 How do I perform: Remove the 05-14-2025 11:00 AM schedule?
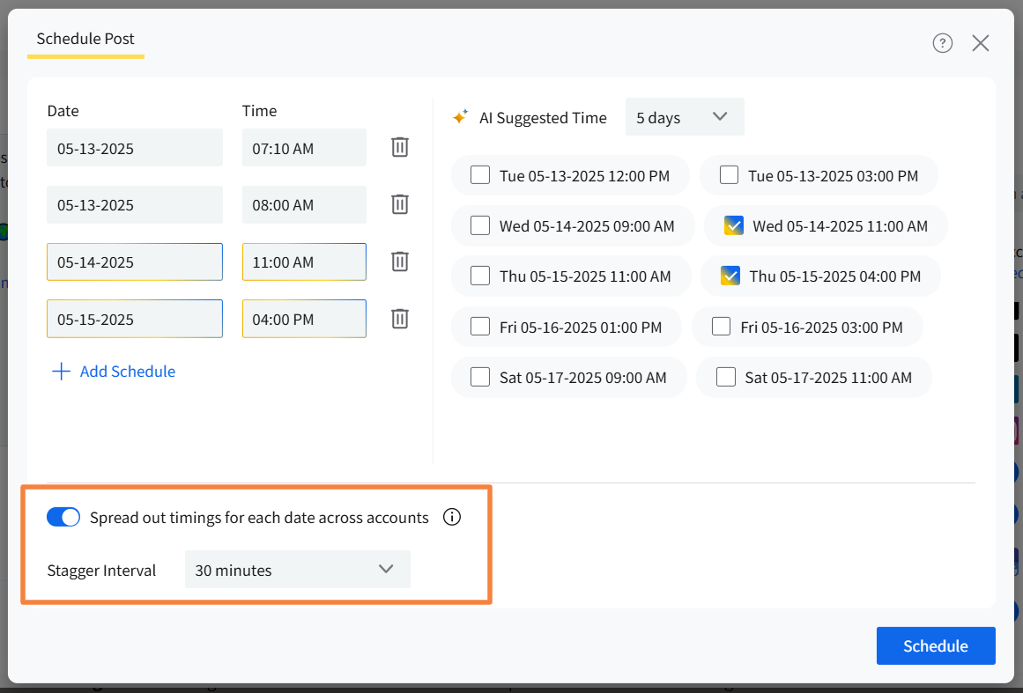399,262
